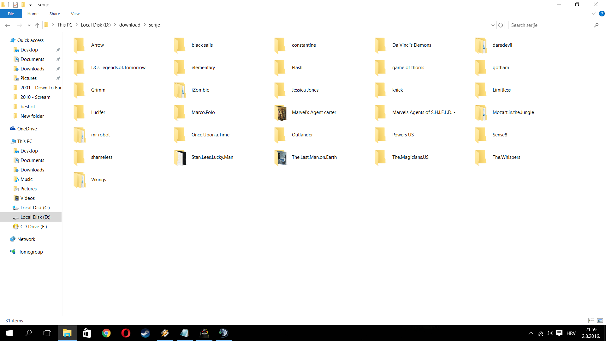
Task: Go up one folder level arrow
Action: 37,25
